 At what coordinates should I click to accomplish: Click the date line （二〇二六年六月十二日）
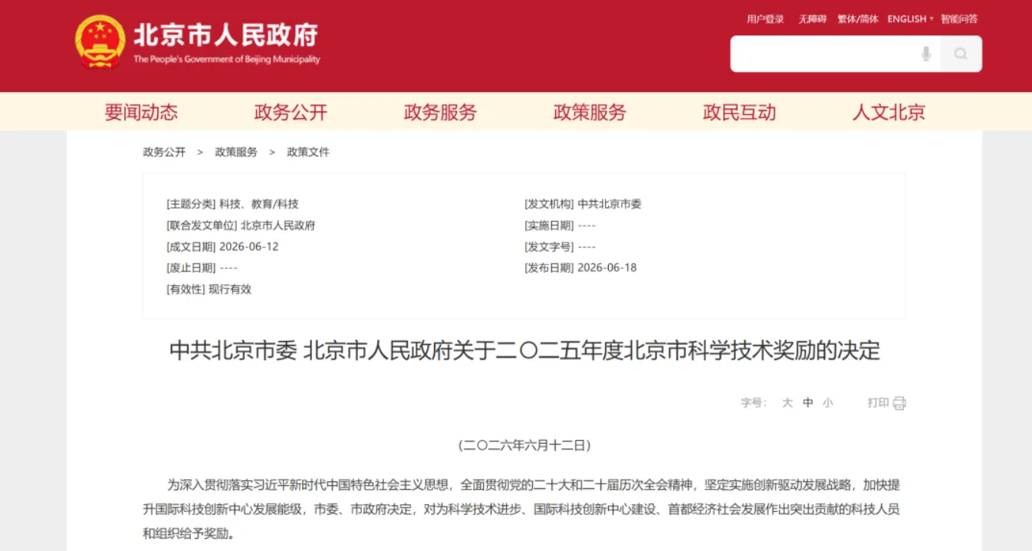pyautogui.click(x=524, y=445)
